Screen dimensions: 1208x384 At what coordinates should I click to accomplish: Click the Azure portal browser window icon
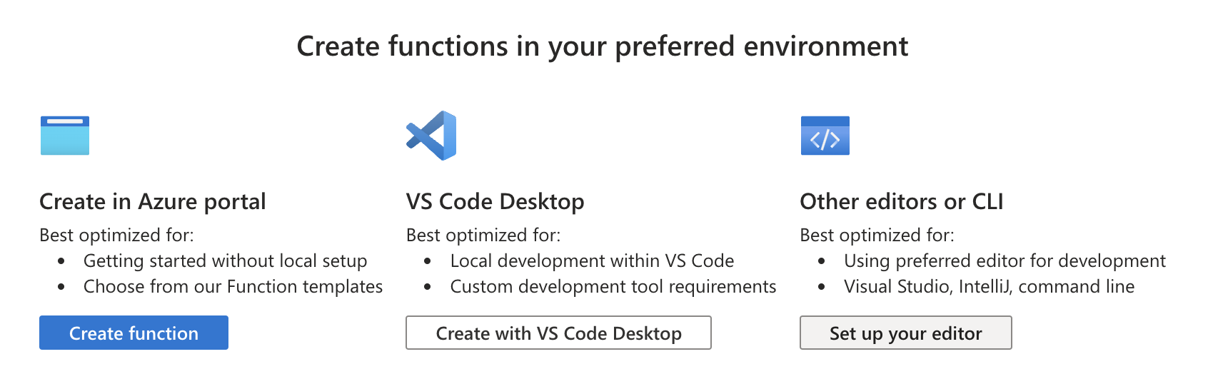(65, 136)
